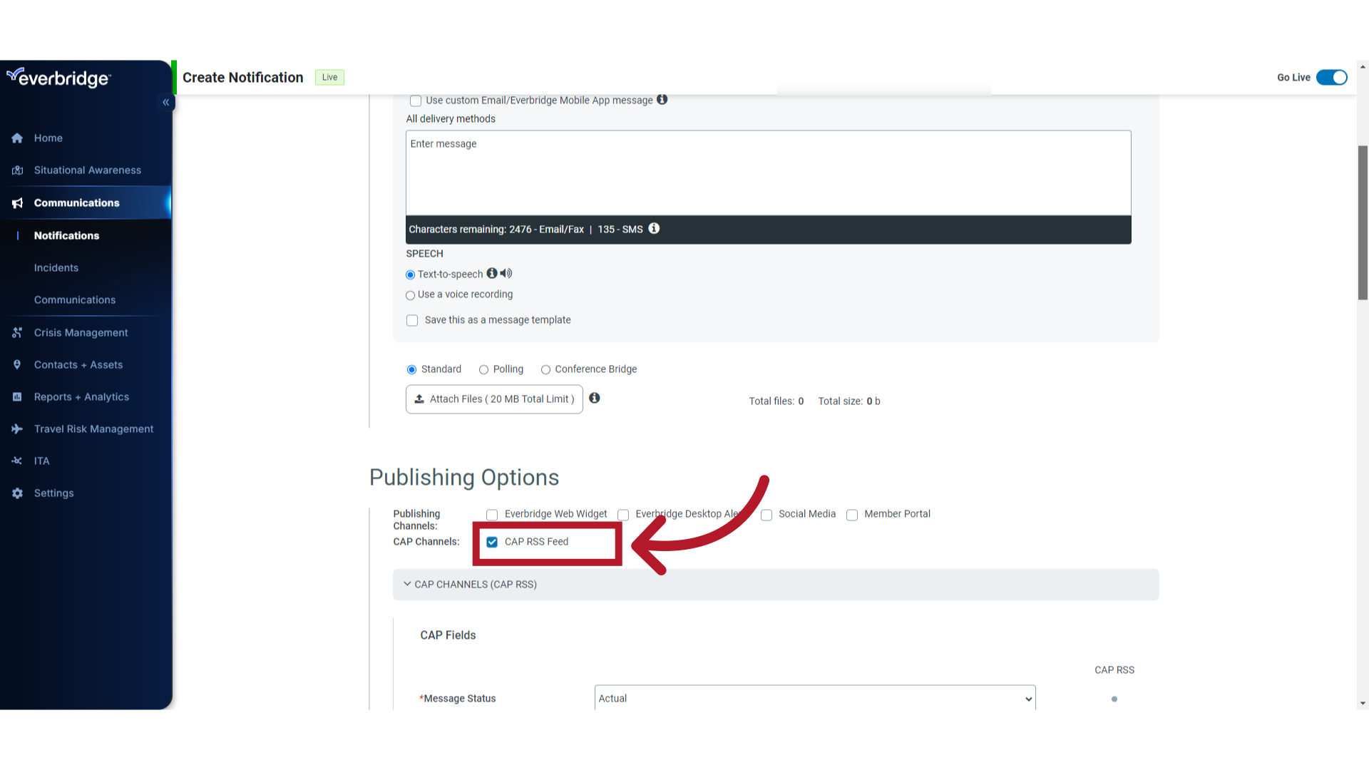Enable CAP RSS Feed checkbox
1369x770 pixels.
[491, 542]
